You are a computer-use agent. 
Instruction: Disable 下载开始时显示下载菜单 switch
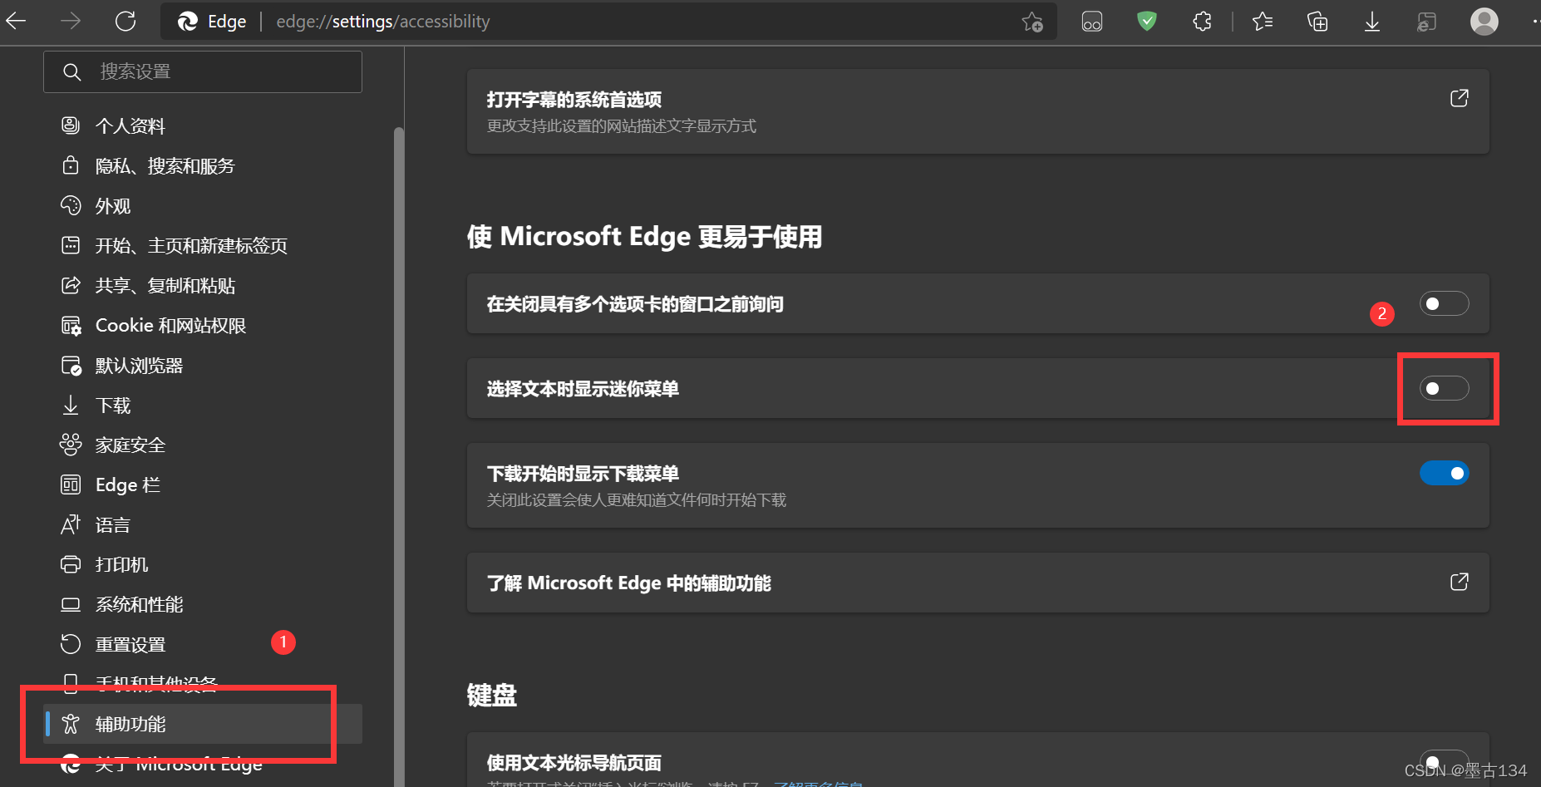coord(1444,473)
